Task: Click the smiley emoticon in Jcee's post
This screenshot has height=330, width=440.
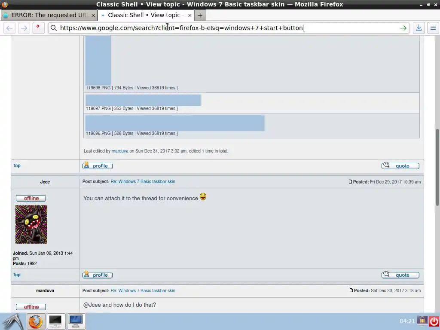Action: 203,197
